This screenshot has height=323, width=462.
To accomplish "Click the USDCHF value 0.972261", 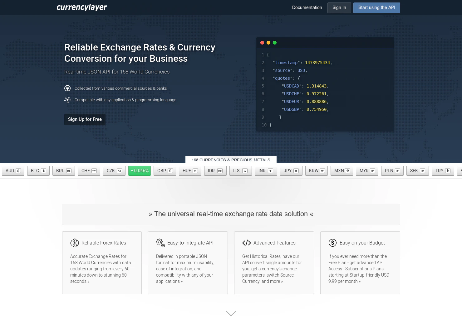I will (317, 94).
